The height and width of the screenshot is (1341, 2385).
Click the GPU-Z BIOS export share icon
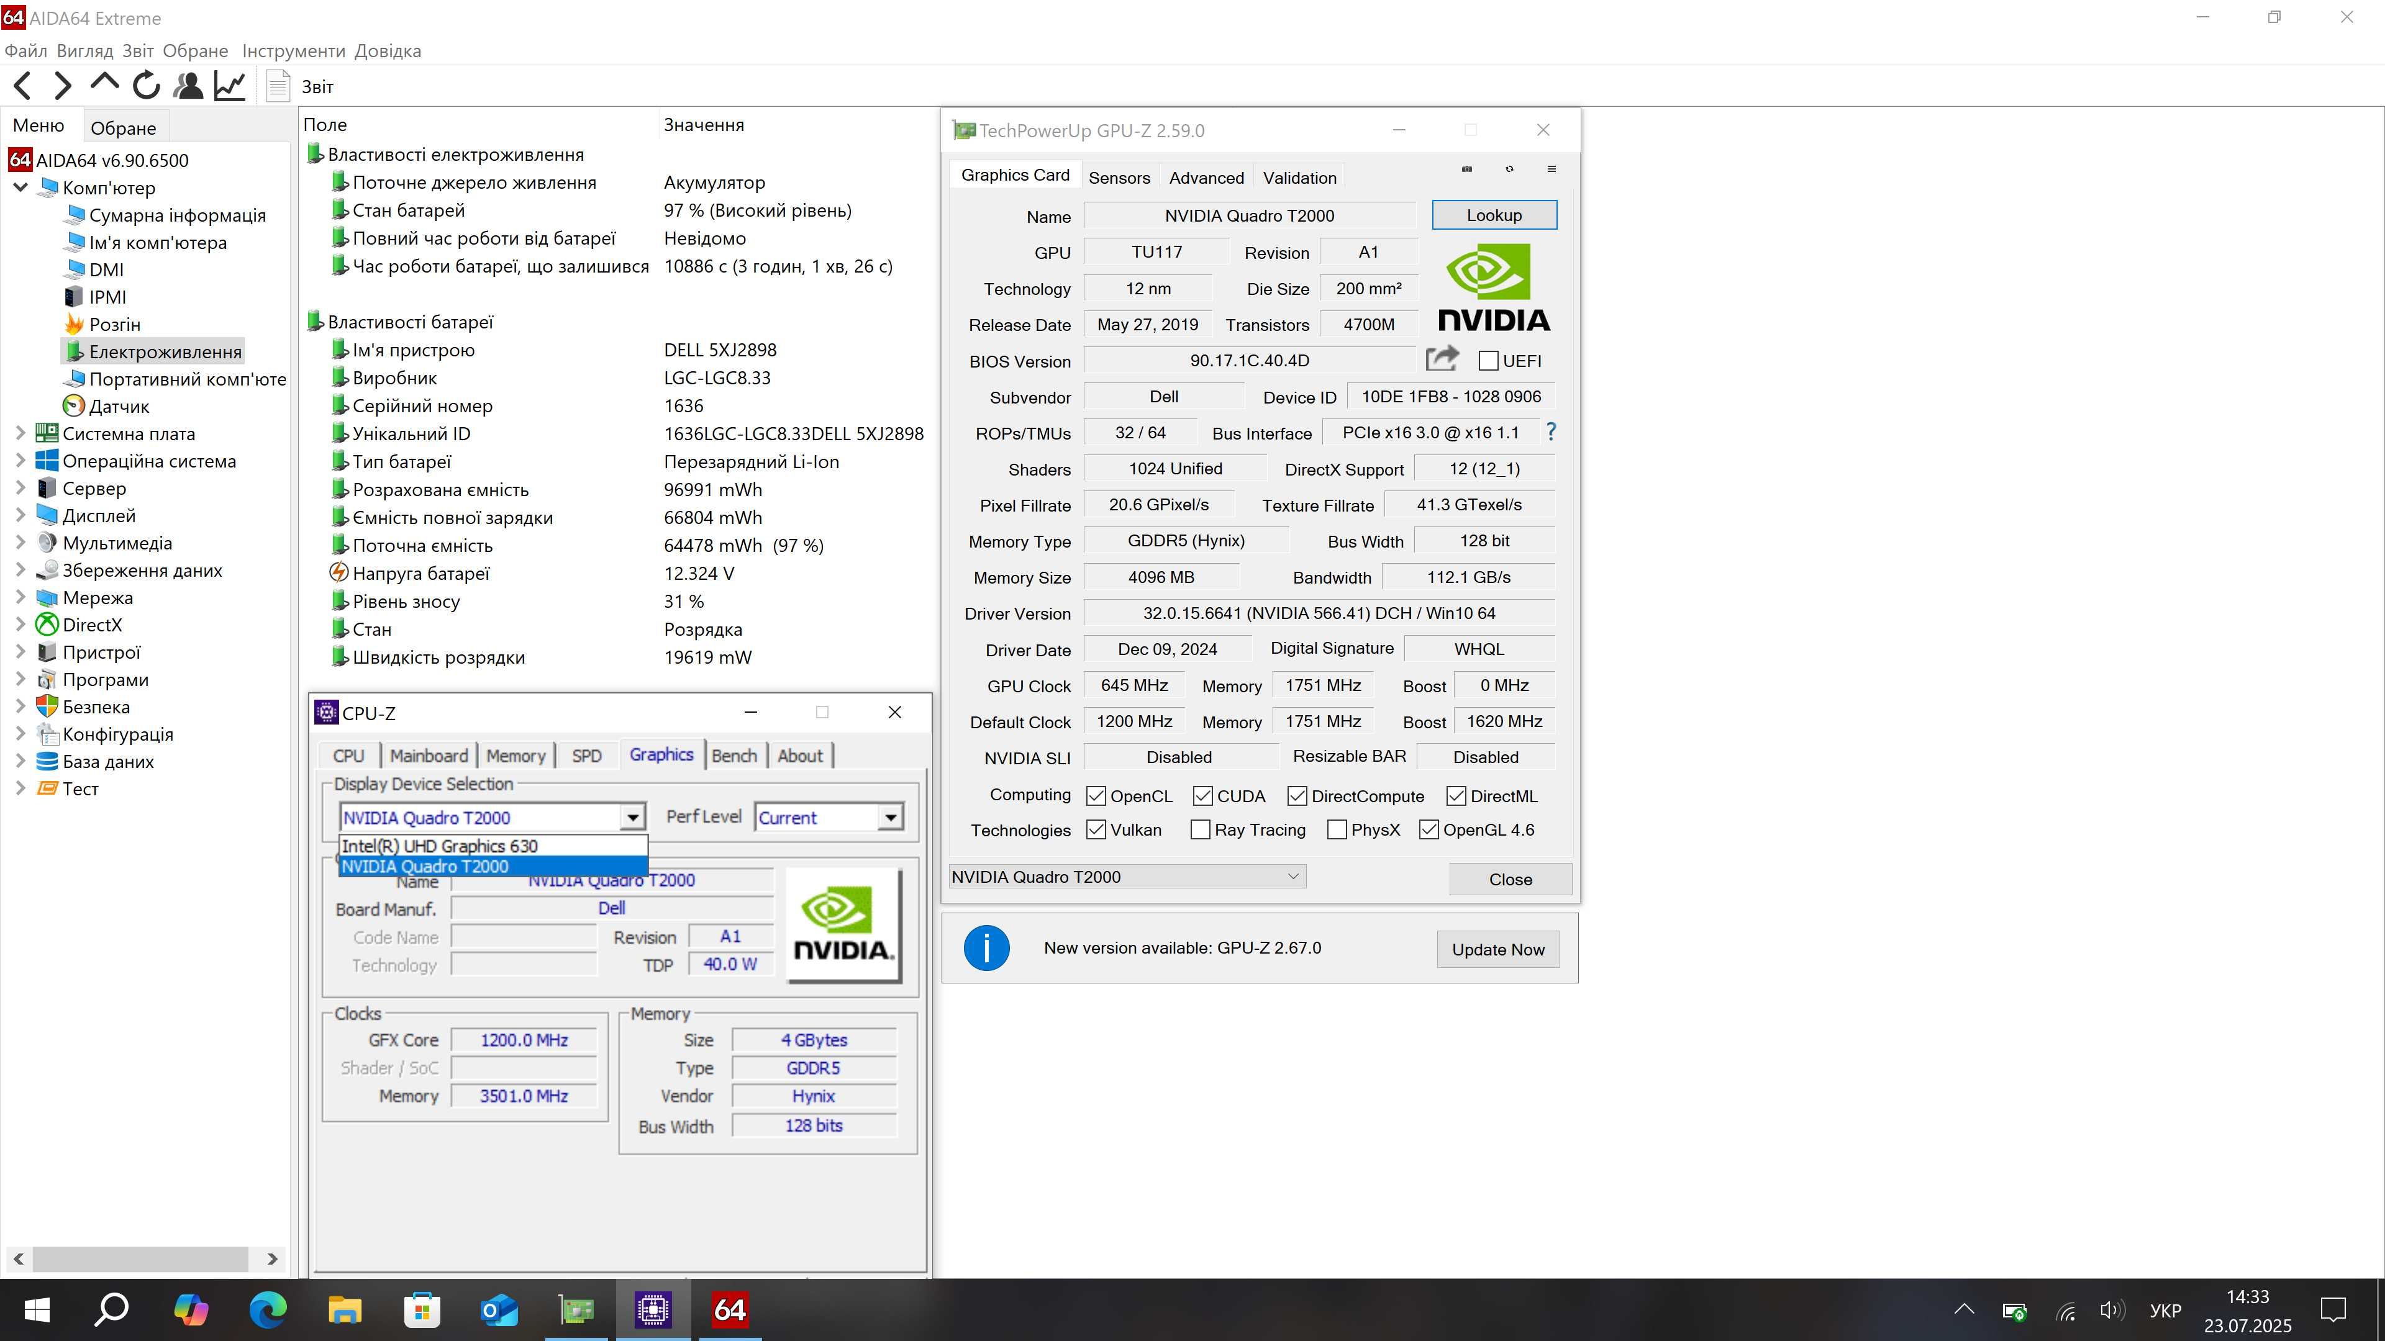click(1442, 358)
